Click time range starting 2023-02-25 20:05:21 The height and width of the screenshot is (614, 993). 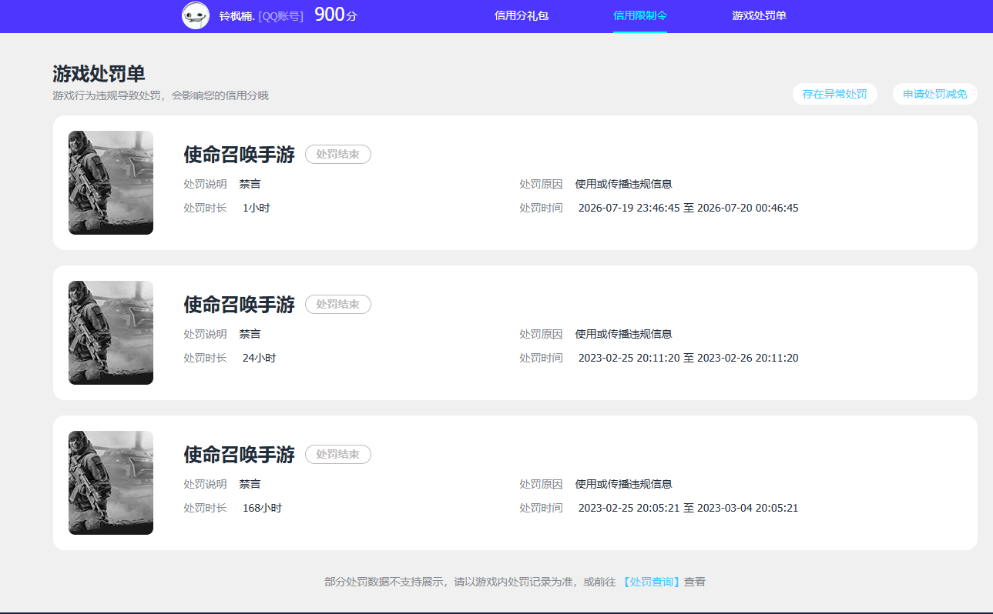(688, 508)
